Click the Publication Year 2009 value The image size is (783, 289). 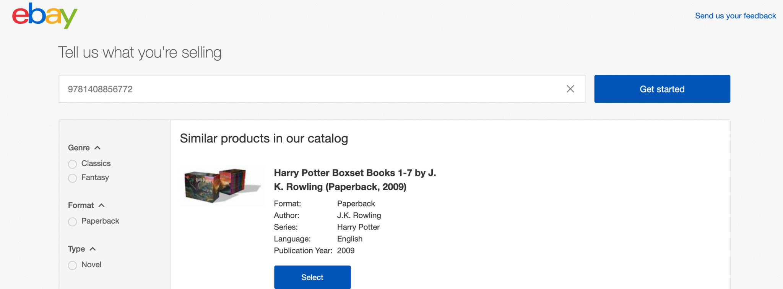(x=346, y=250)
